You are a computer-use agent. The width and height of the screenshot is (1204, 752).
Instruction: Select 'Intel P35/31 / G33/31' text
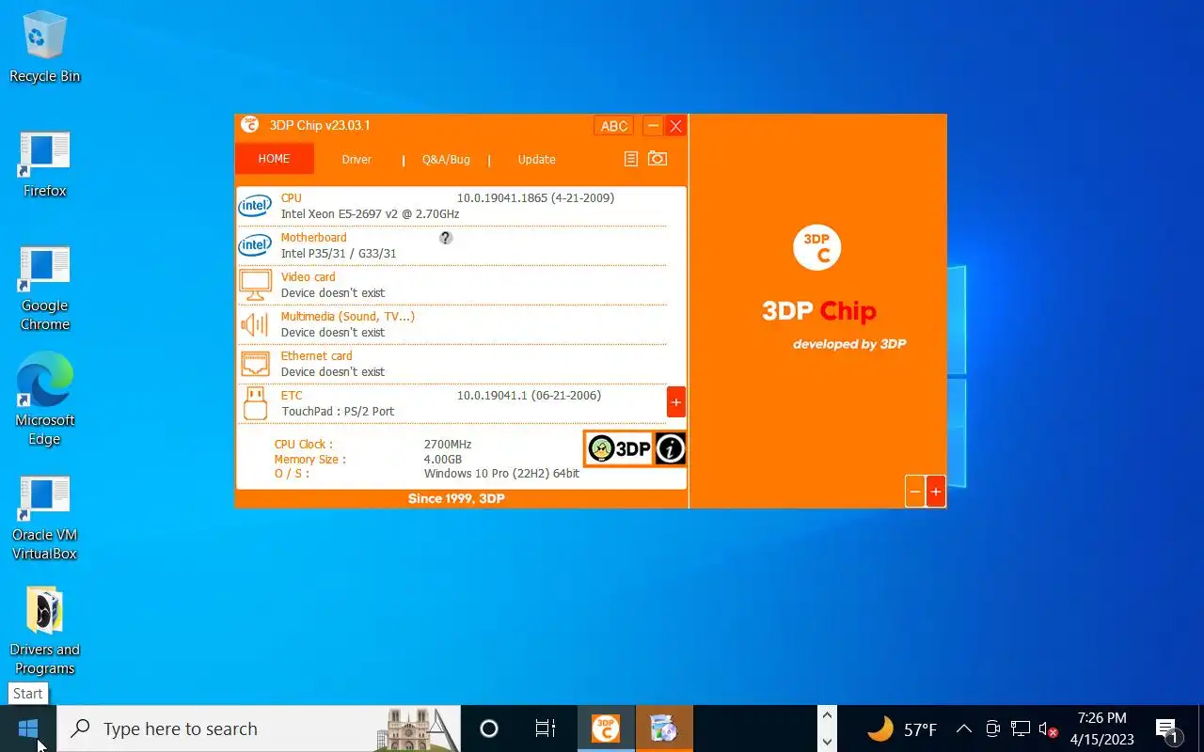point(339,254)
